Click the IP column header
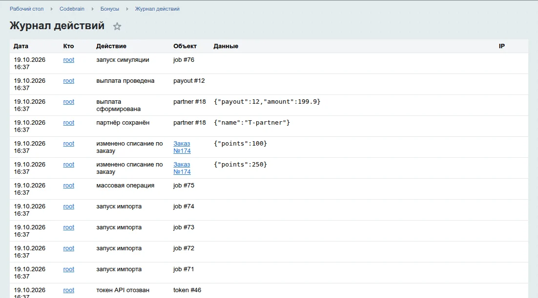Screen dimensions: 538x298 tap(502, 46)
